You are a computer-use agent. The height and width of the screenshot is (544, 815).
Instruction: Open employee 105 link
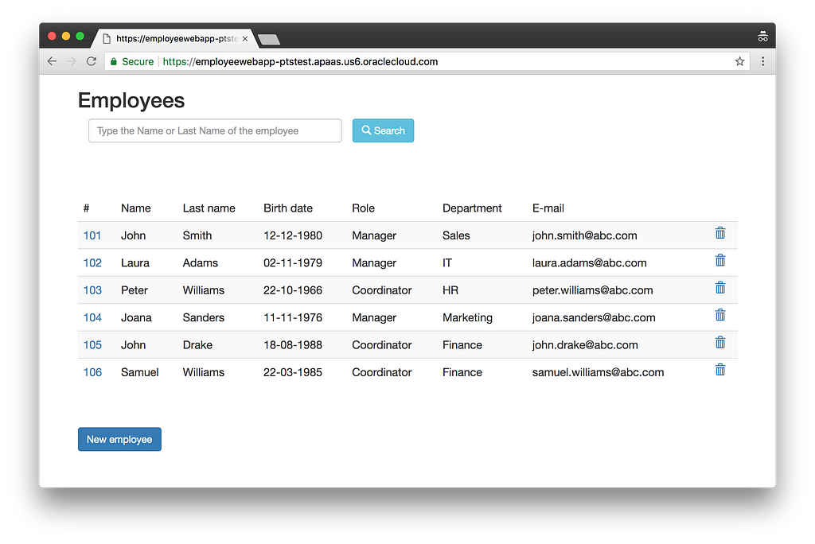click(x=92, y=345)
